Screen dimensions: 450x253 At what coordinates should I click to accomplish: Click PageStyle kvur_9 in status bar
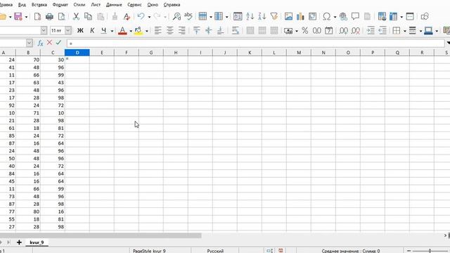point(149,251)
